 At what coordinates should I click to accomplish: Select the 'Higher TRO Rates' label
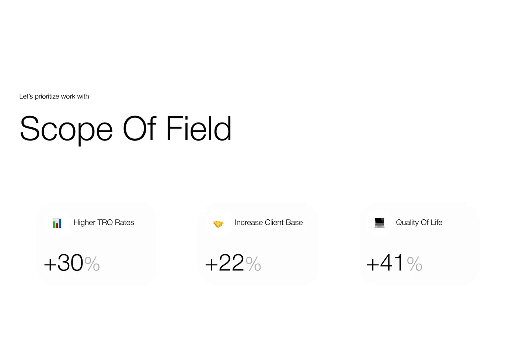coord(104,222)
